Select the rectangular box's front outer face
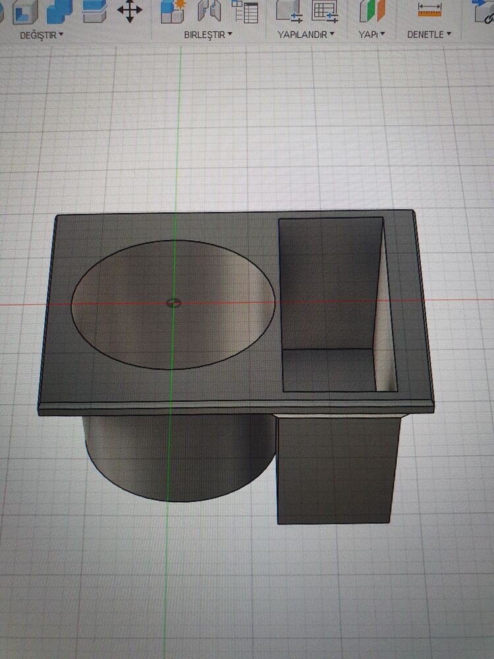The image size is (494, 659). coord(338,470)
